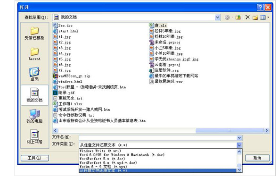Jump to 桌面 in the places bar
Screen dimensions: 278x178
click(34, 74)
